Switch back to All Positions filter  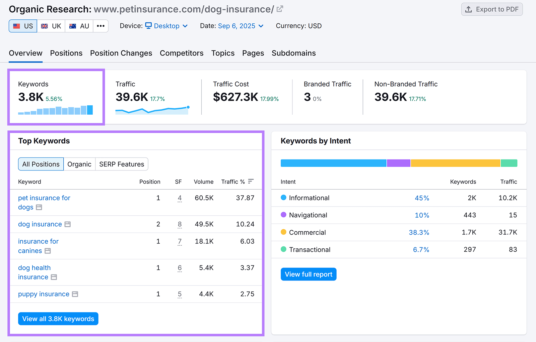pos(41,164)
